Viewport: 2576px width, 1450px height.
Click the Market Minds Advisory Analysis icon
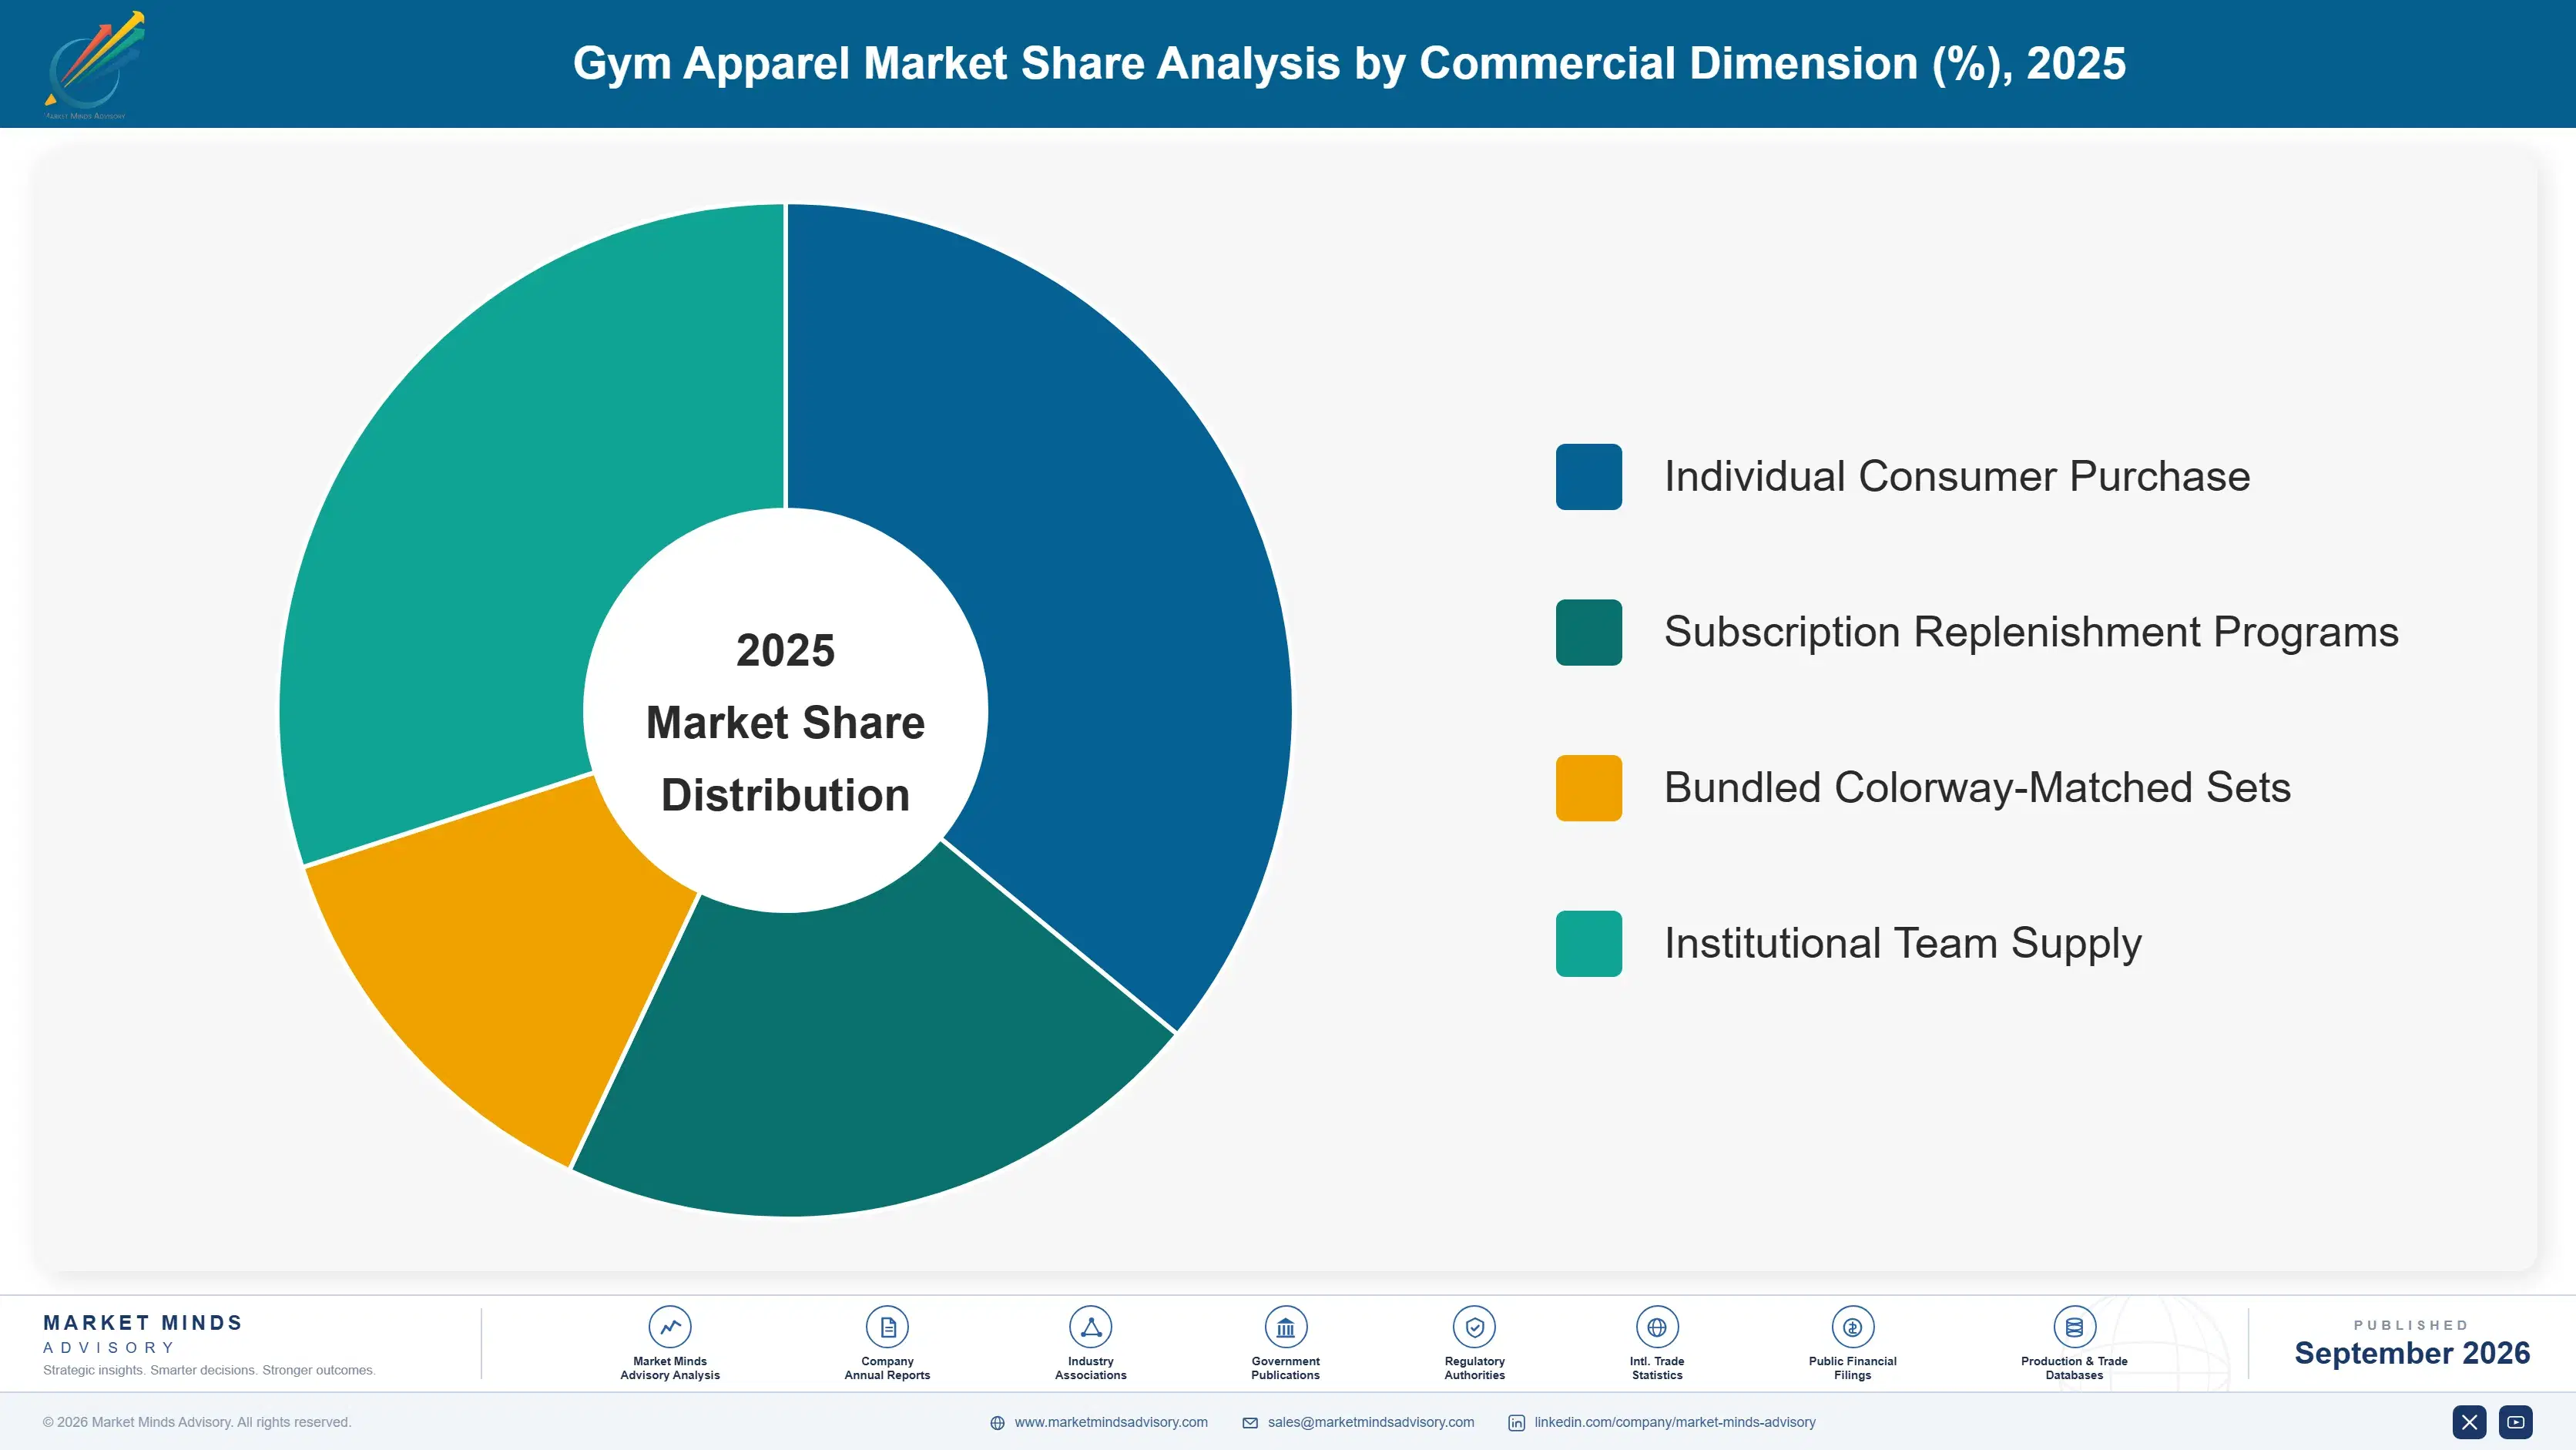pos(669,1327)
